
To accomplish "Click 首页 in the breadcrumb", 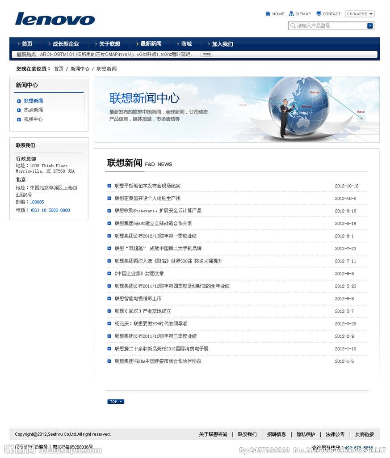I will click(59, 68).
